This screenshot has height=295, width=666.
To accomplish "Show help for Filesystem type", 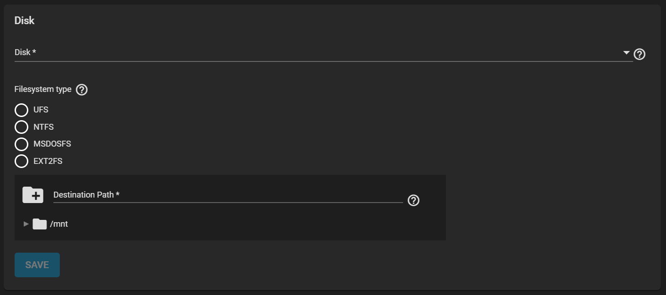I will click(x=82, y=90).
